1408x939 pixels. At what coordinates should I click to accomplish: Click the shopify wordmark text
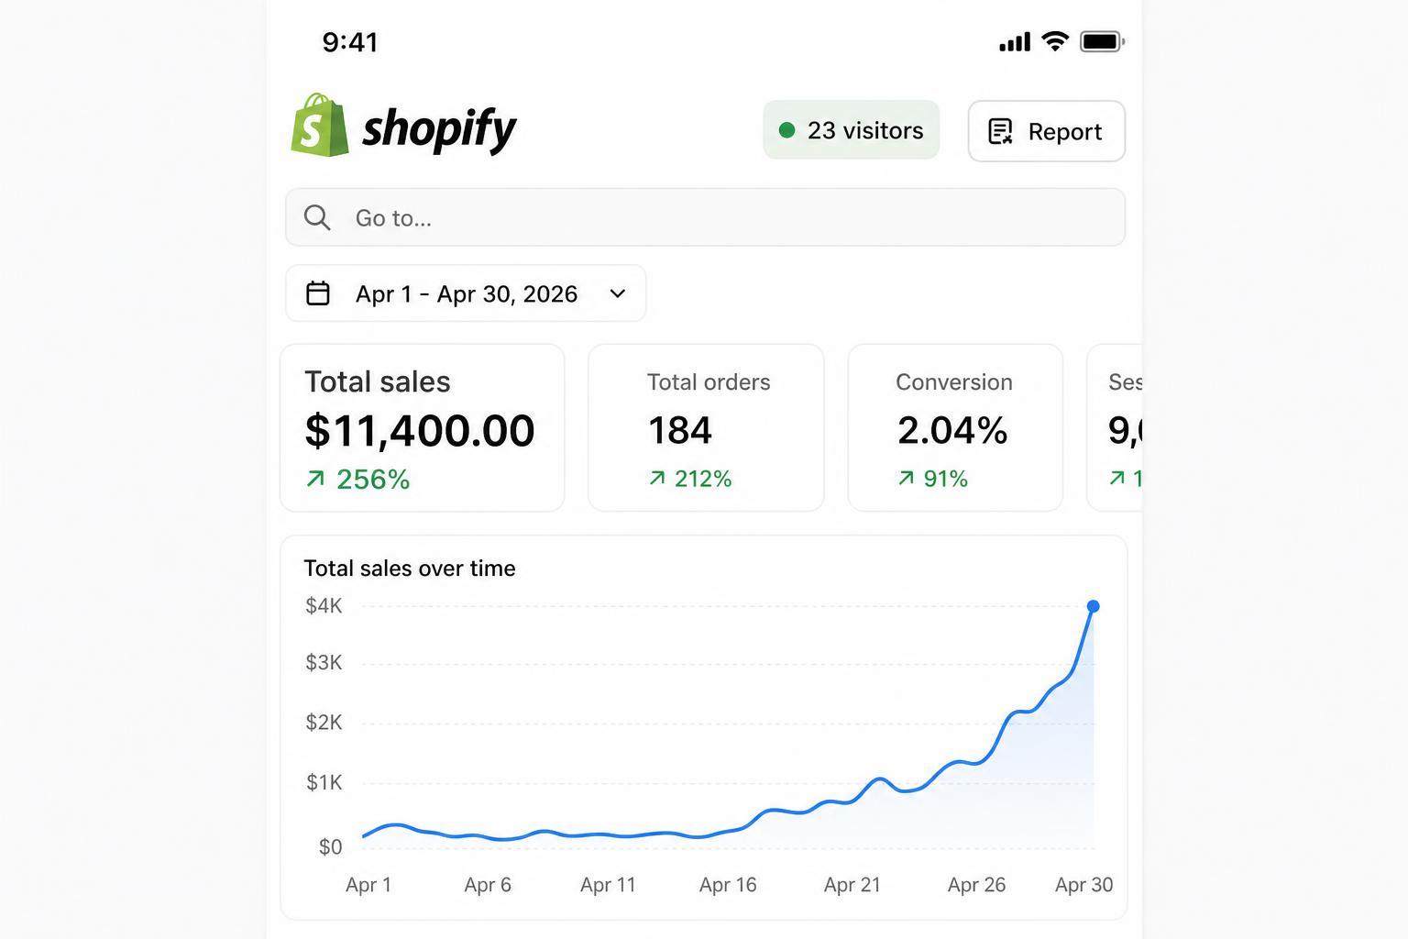440,129
